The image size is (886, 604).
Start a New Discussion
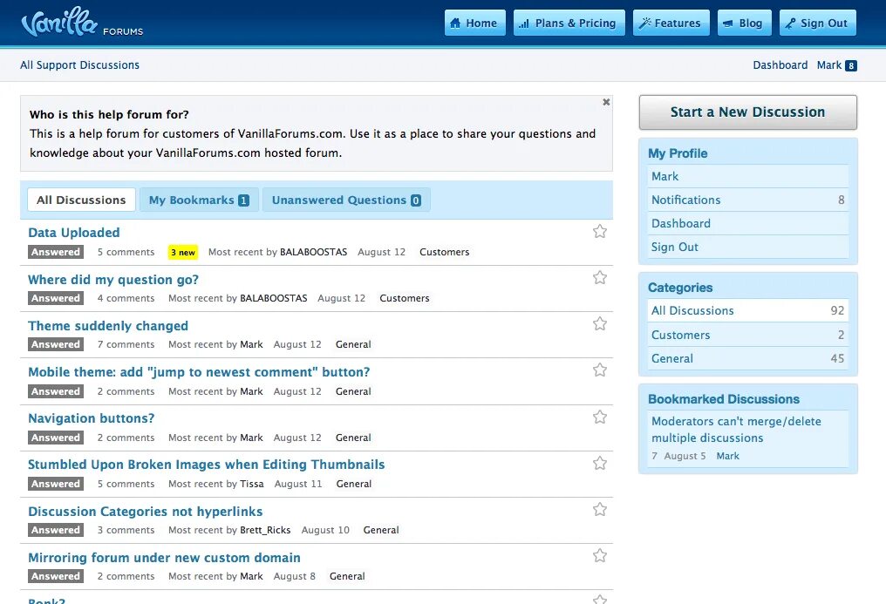(747, 112)
